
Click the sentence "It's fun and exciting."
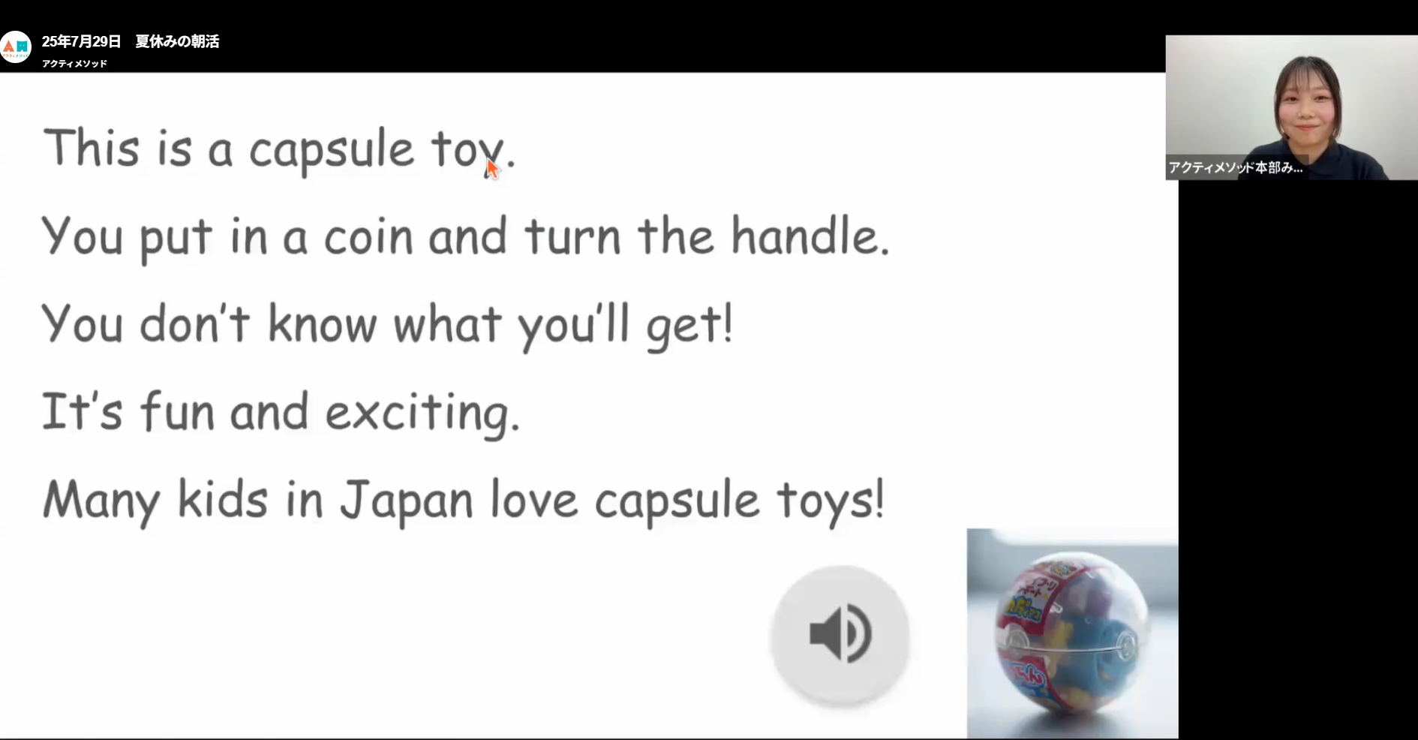281,413
